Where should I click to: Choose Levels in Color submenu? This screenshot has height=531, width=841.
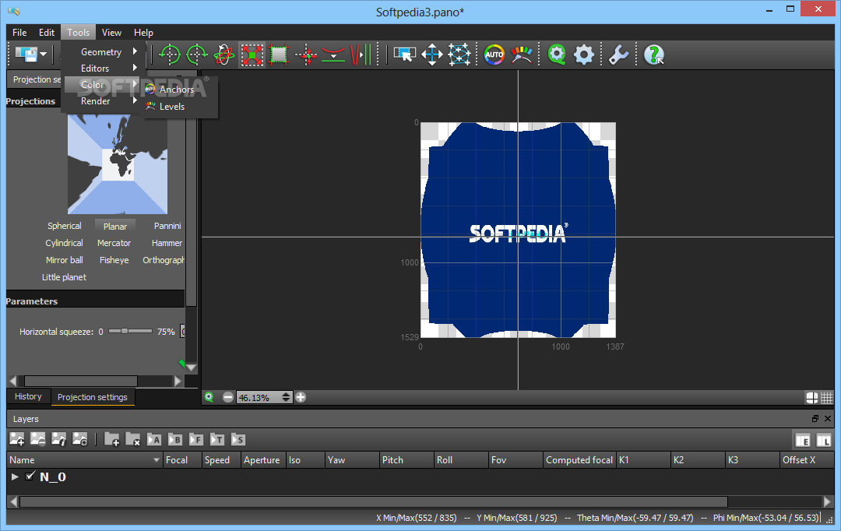coord(171,106)
